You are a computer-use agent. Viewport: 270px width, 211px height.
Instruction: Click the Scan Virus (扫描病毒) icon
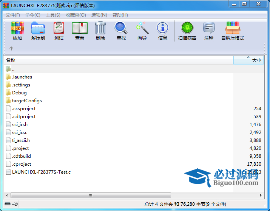(187, 28)
